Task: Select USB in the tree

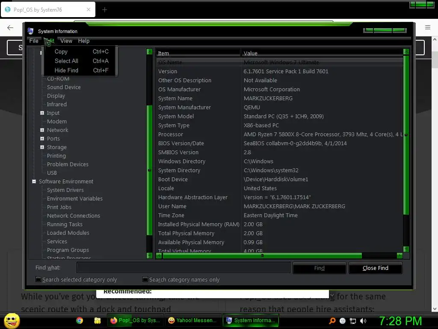Action: pyautogui.click(x=52, y=173)
